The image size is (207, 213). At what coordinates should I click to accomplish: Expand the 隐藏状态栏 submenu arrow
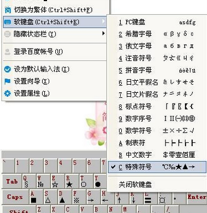[x=103, y=34]
